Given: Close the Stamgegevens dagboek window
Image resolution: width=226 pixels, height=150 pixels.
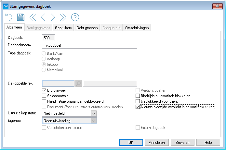Looking at the screenshot, I should coord(217,6).
